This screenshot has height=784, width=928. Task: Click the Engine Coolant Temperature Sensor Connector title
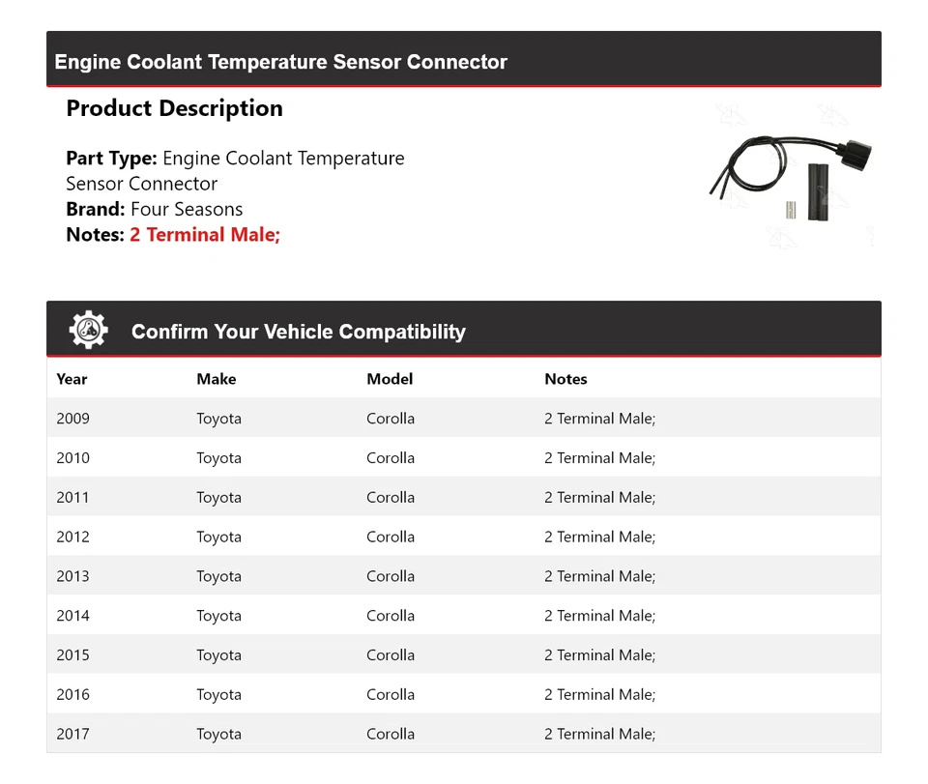[280, 62]
